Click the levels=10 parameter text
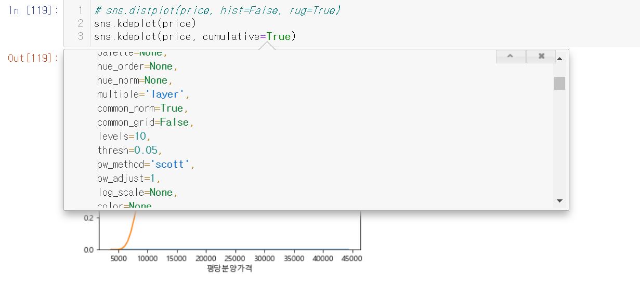This screenshot has width=640, height=284. tap(124, 137)
